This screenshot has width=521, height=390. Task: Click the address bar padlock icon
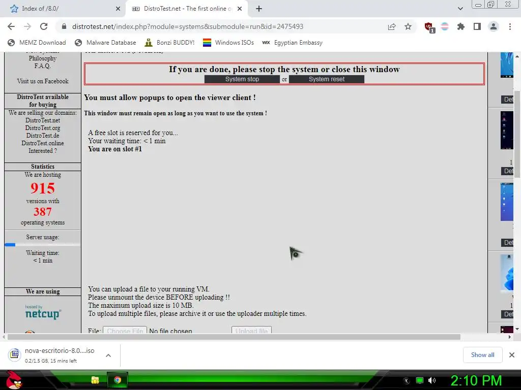coord(64,26)
